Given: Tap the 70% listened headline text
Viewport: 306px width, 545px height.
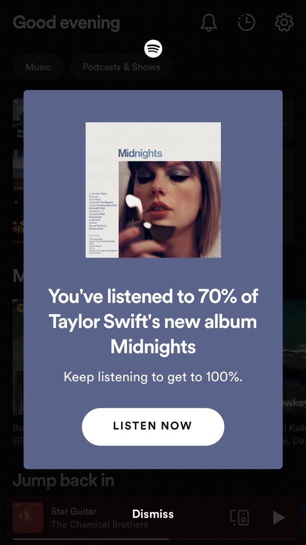Looking at the screenshot, I should tap(153, 322).
